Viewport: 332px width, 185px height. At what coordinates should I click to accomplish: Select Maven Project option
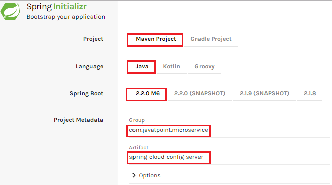156,39
